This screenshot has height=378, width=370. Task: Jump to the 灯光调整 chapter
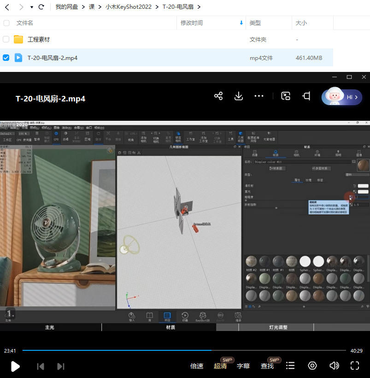tap(278, 327)
